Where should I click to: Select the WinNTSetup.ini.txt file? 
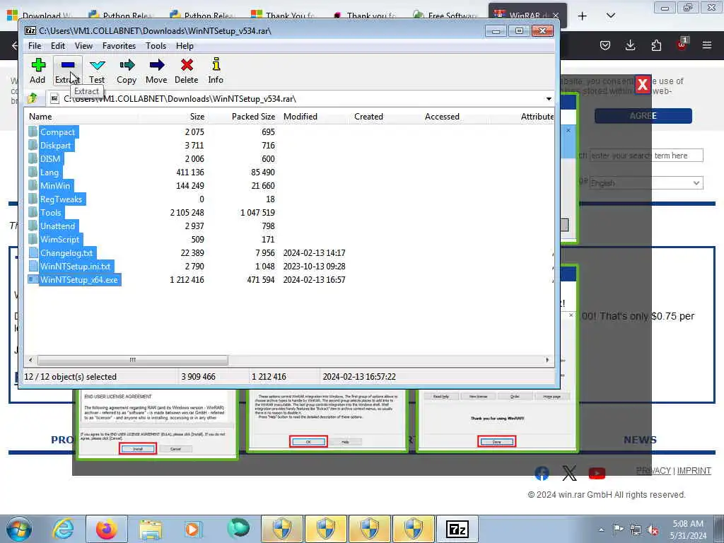click(x=75, y=266)
